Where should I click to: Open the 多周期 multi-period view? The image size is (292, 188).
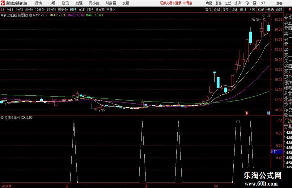point(100,10)
